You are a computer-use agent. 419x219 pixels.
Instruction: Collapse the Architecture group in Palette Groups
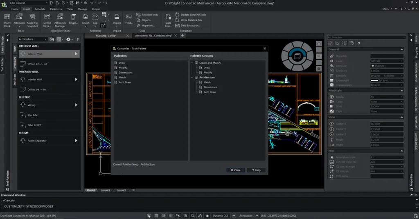(x=192, y=77)
